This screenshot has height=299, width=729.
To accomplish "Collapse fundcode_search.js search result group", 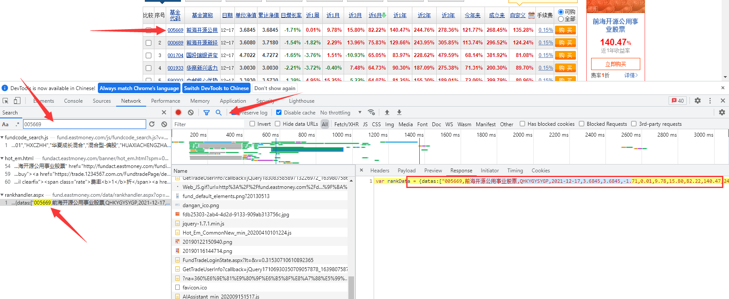I will [2, 138].
